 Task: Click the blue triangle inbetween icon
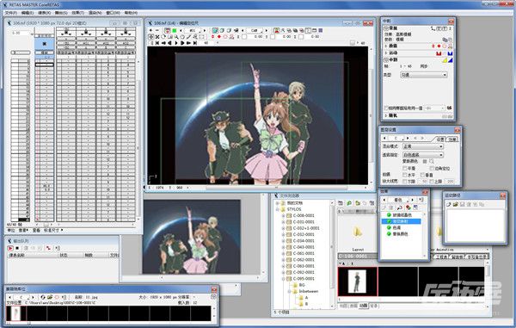click(450, 60)
